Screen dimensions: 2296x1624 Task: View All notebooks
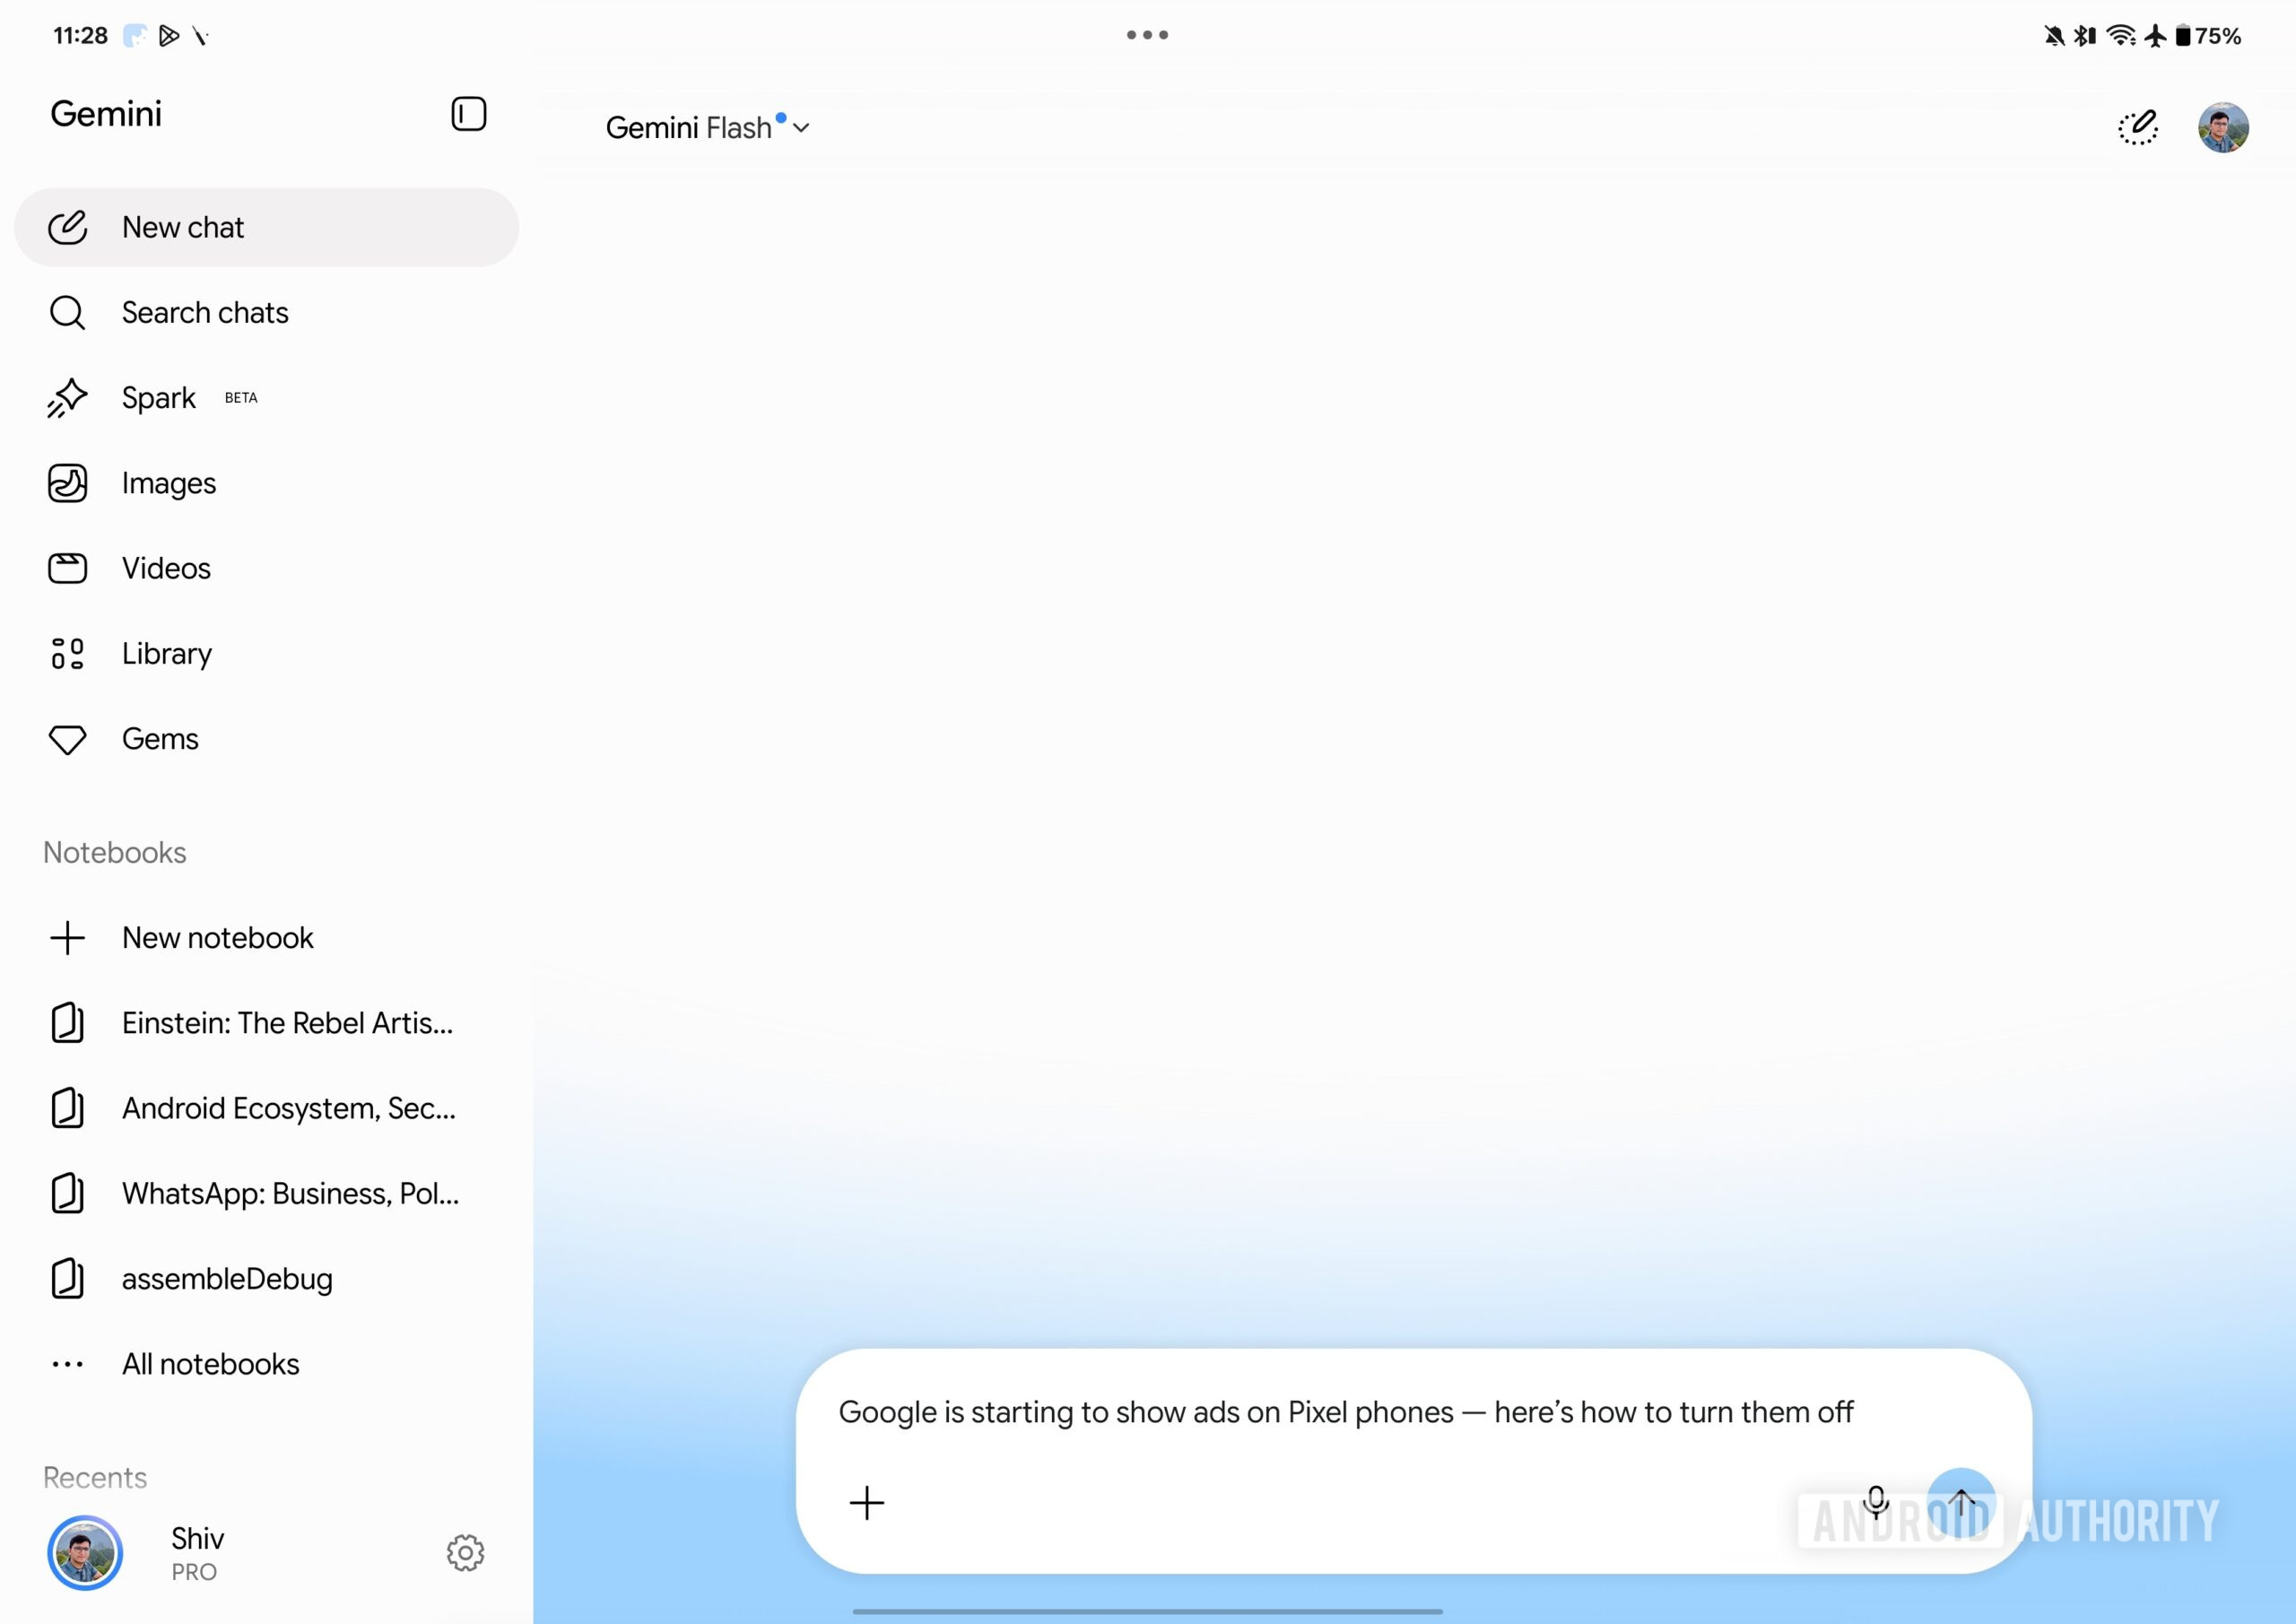pos(266,1364)
